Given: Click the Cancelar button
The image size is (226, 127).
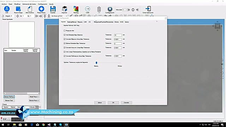Looking at the screenshot, I should (126, 103).
